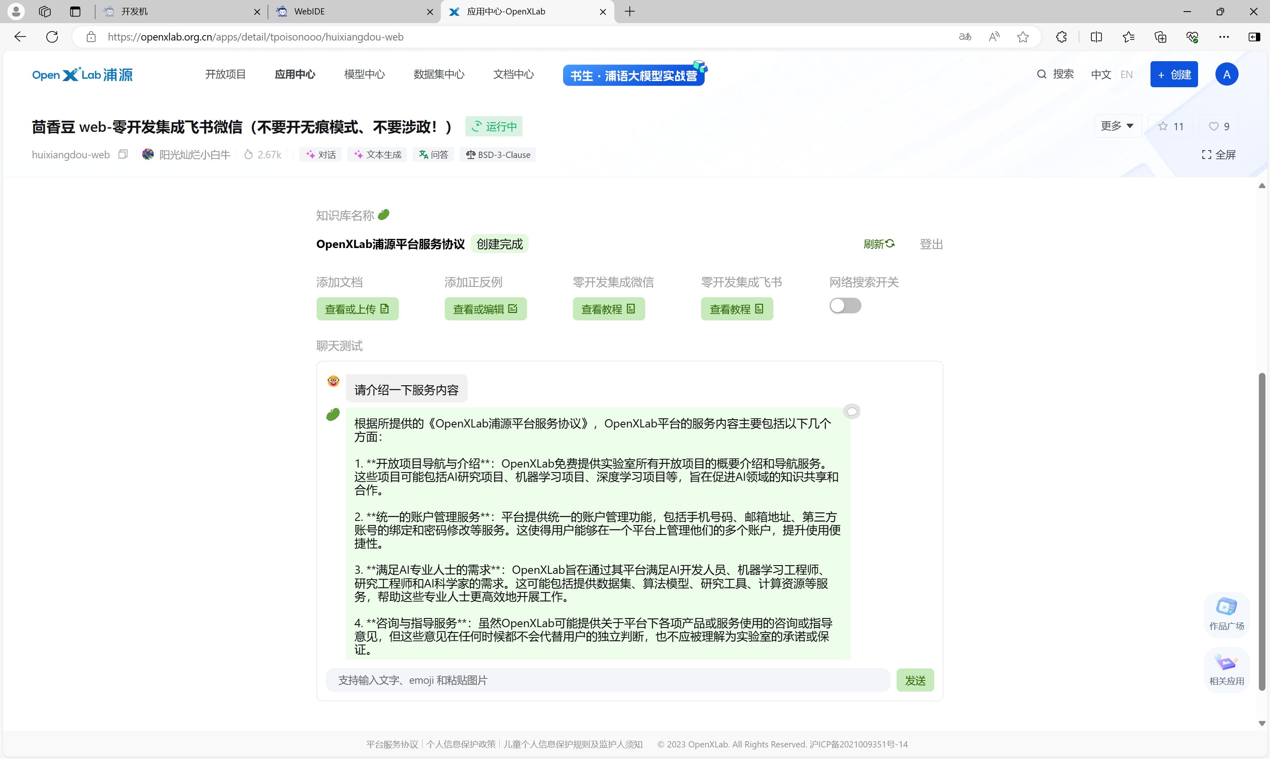Viewport: 1270px width, 759px height.
Task: Switch language to 中文
Action: click(1101, 75)
